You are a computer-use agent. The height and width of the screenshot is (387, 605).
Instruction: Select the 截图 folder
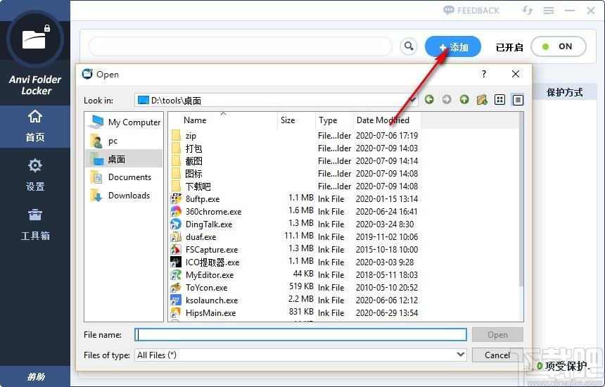(193, 161)
